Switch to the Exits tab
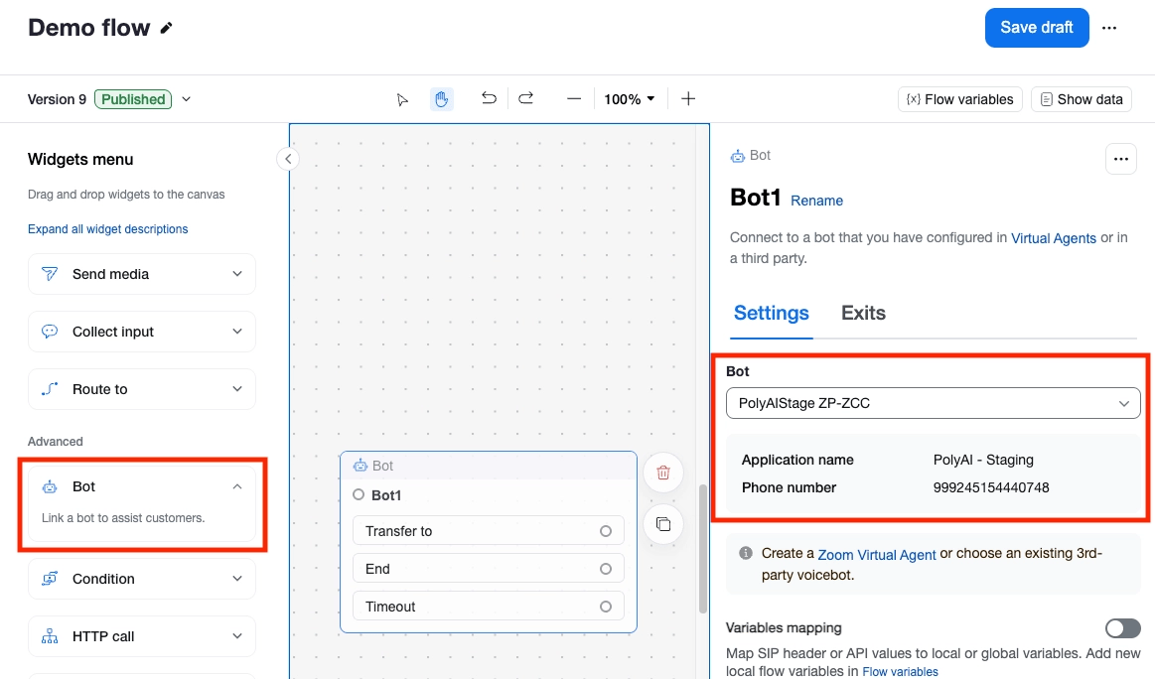This screenshot has height=679, width=1155. [863, 313]
